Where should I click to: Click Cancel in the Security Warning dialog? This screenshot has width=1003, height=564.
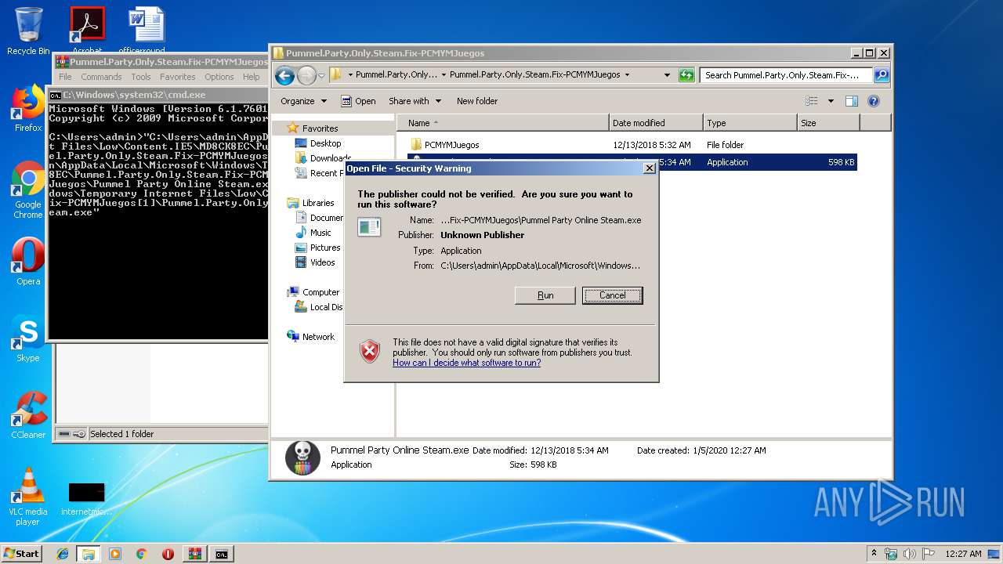click(x=613, y=295)
